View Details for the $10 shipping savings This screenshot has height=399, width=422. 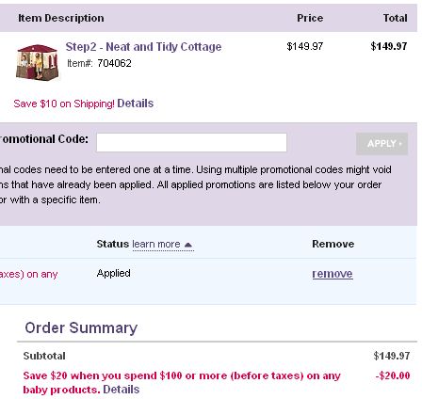(136, 104)
